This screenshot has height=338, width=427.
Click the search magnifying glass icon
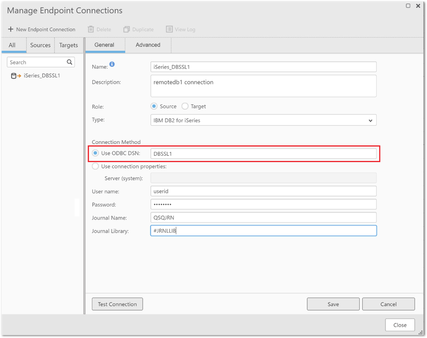[x=69, y=62]
